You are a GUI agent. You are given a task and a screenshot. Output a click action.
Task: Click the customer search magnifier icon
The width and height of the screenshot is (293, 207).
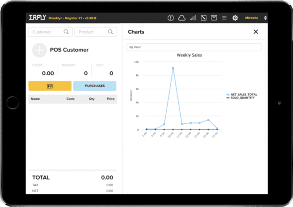(66, 32)
